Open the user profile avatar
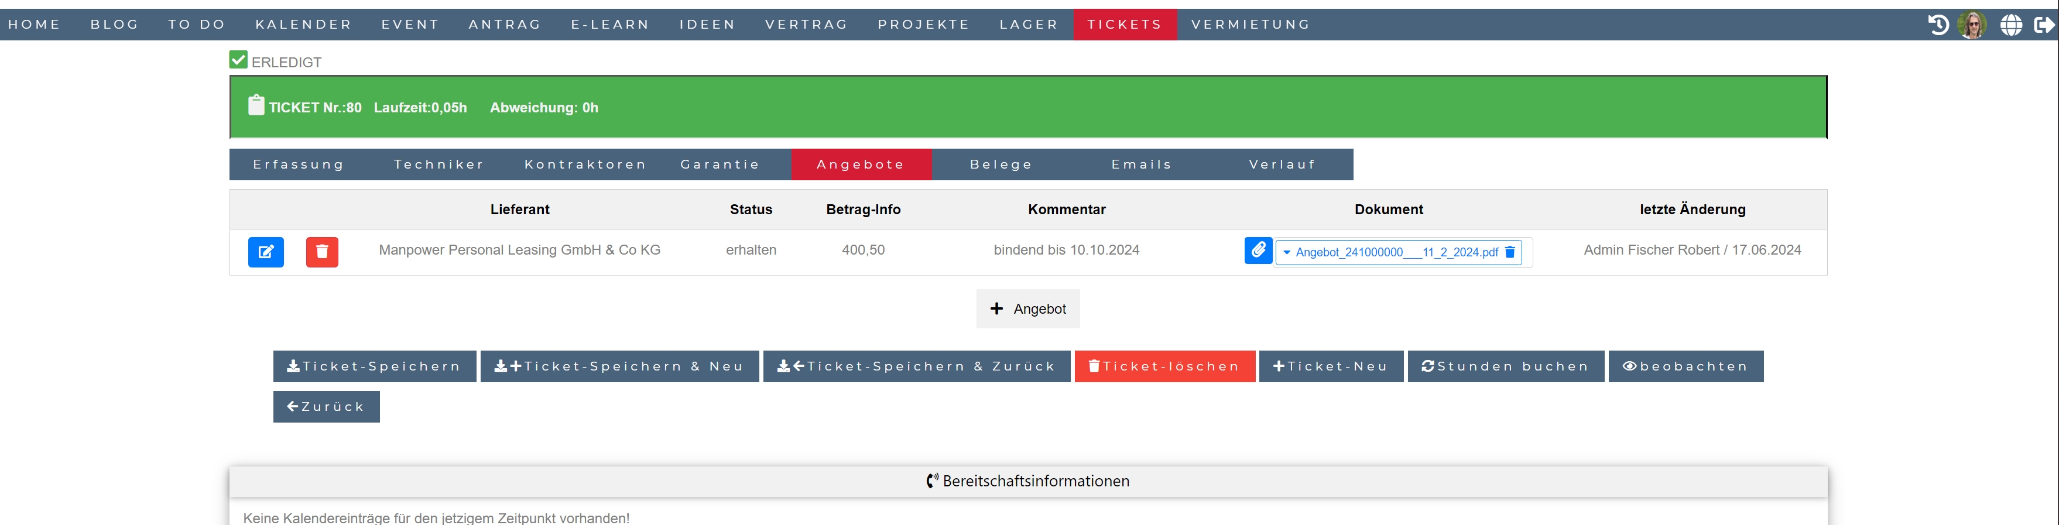 (x=1972, y=25)
